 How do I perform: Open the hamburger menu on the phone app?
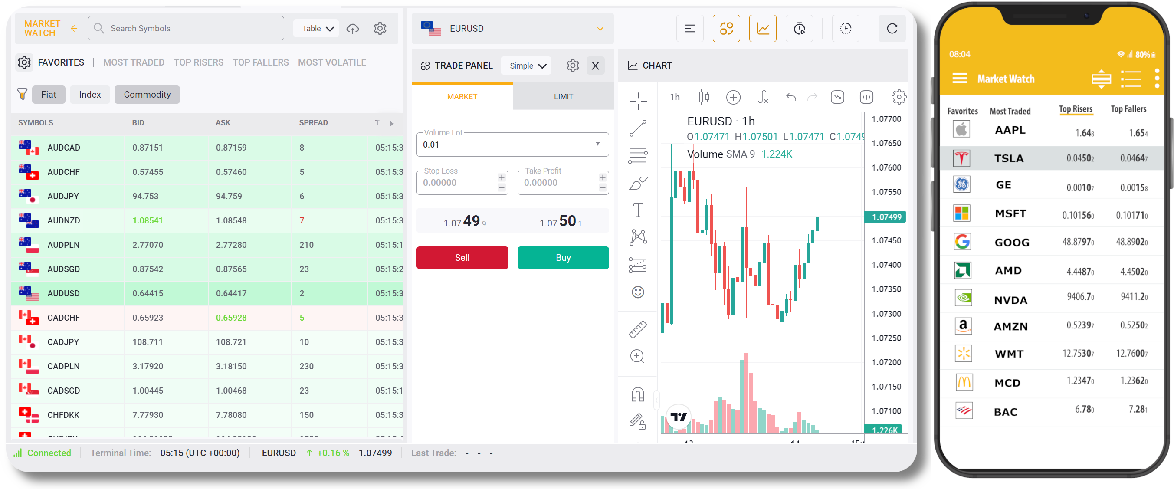click(x=959, y=79)
